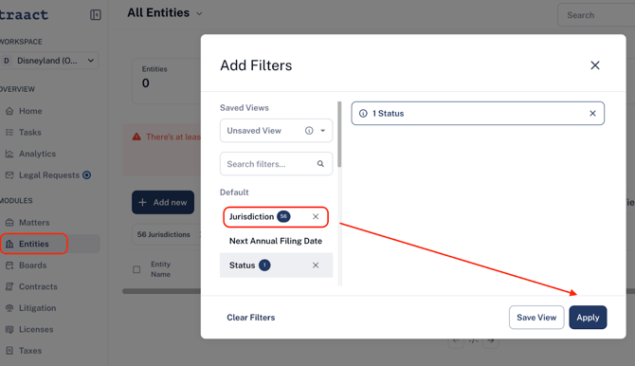Open the Litigation module

click(x=37, y=308)
